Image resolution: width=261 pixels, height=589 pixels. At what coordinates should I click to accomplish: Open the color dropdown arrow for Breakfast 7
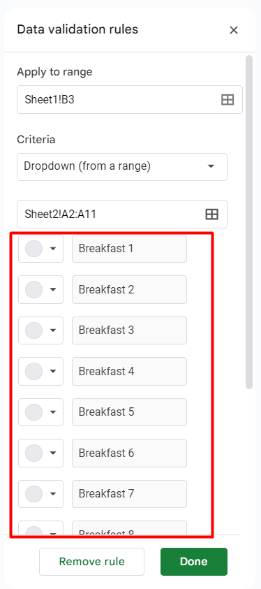[x=53, y=494]
